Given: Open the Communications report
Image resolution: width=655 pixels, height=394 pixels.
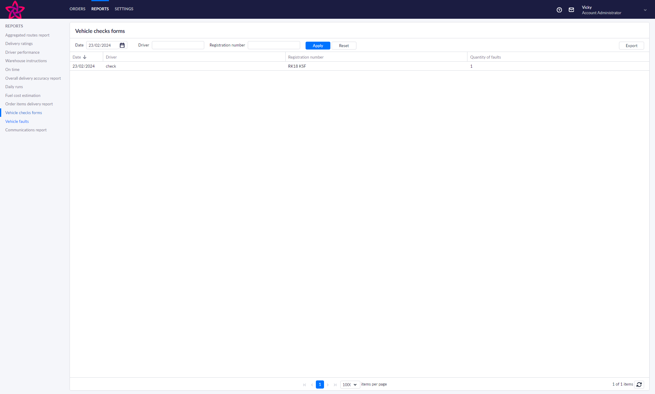Looking at the screenshot, I should (26, 130).
